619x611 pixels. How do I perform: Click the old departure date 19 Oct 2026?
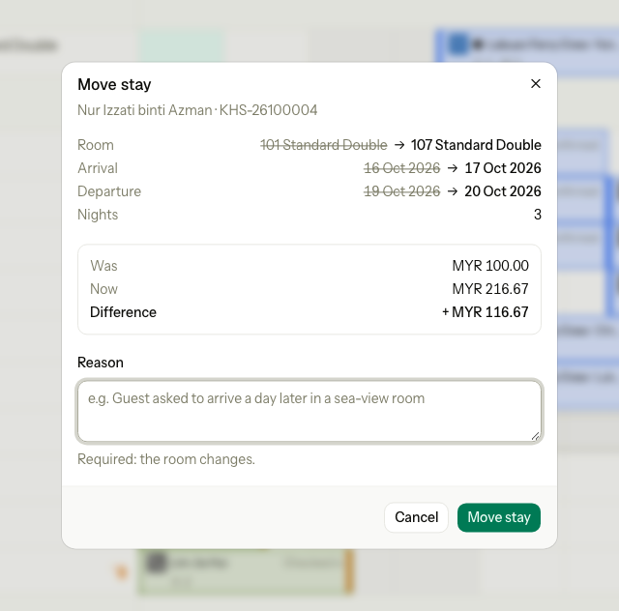(x=401, y=191)
